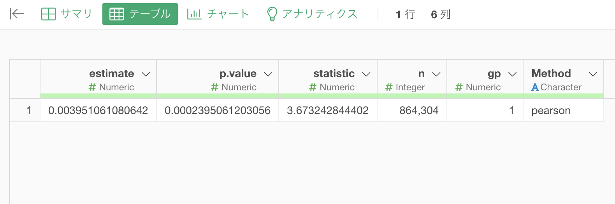Click the character type icon under Method
This screenshot has height=204, width=615.
tap(535, 87)
